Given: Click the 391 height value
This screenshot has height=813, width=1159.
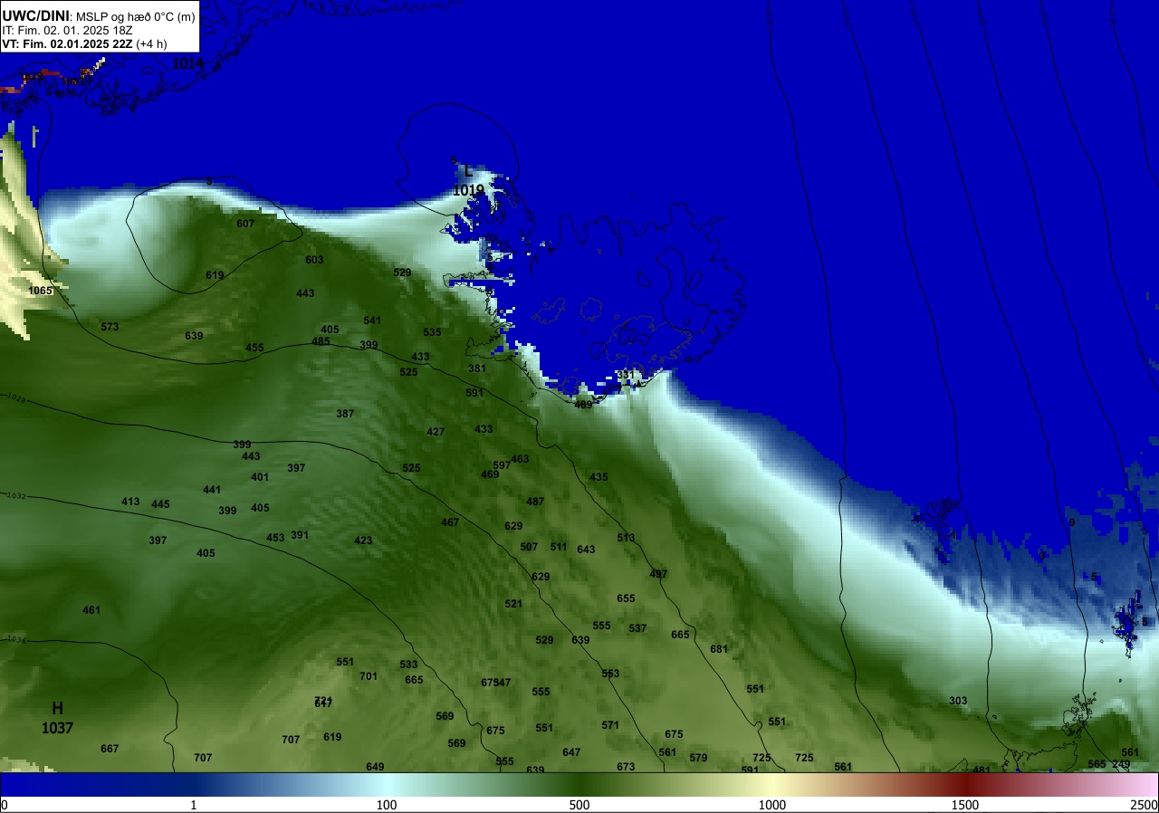Looking at the screenshot, I should tap(300, 535).
